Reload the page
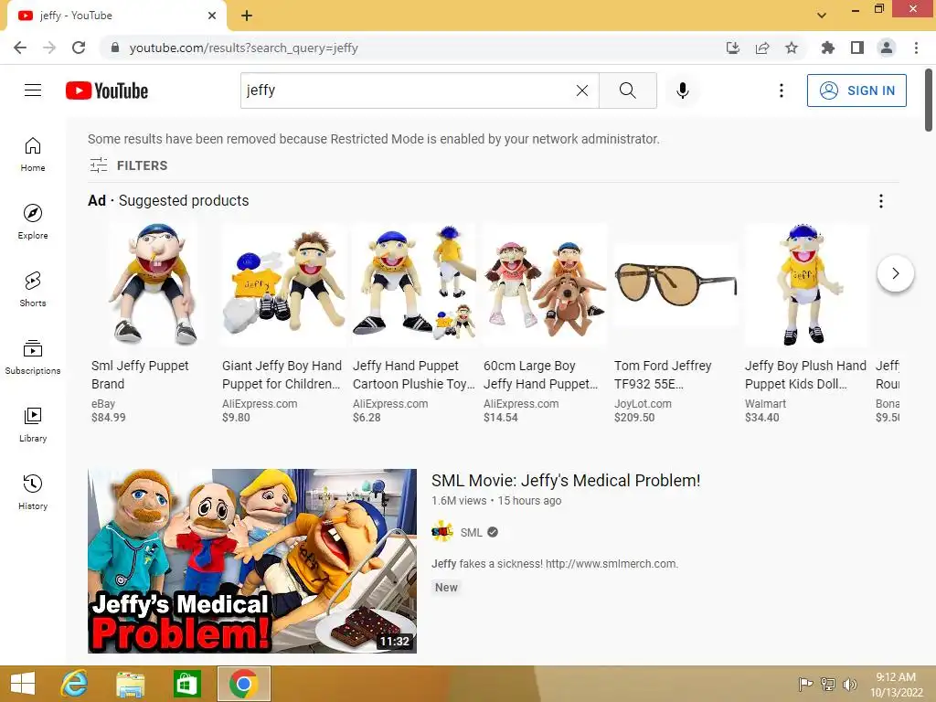This screenshot has height=702, width=936. tap(79, 48)
